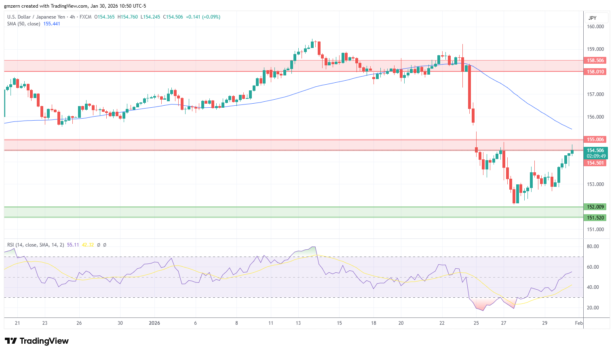Click the RSI axis value 20.00

(x=593, y=308)
